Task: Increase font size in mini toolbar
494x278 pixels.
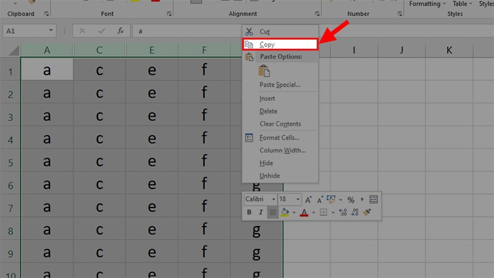Action: point(308,200)
